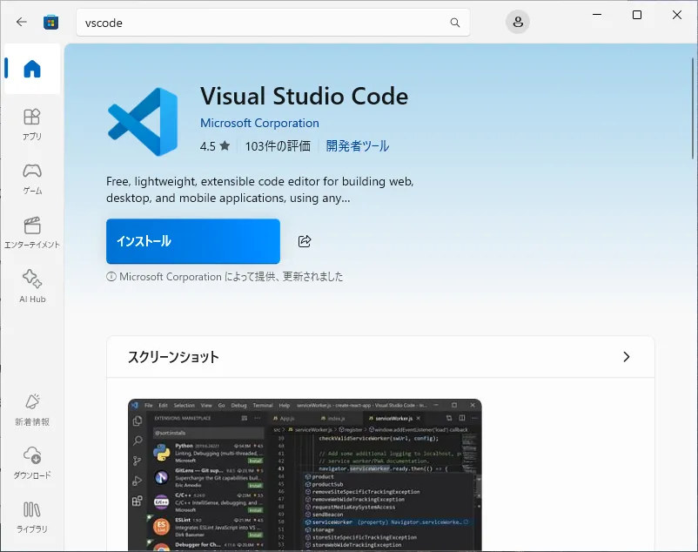This screenshot has height=552, width=698.
Task: Click the back arrow button
Action: [22, 22]
